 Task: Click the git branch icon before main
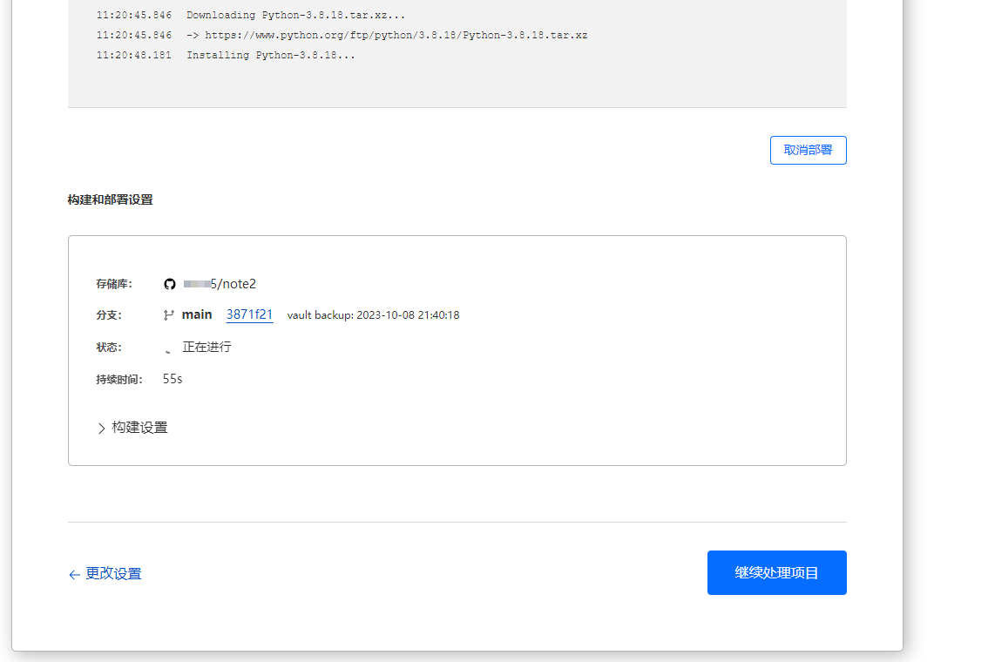(x=169, y=315)
